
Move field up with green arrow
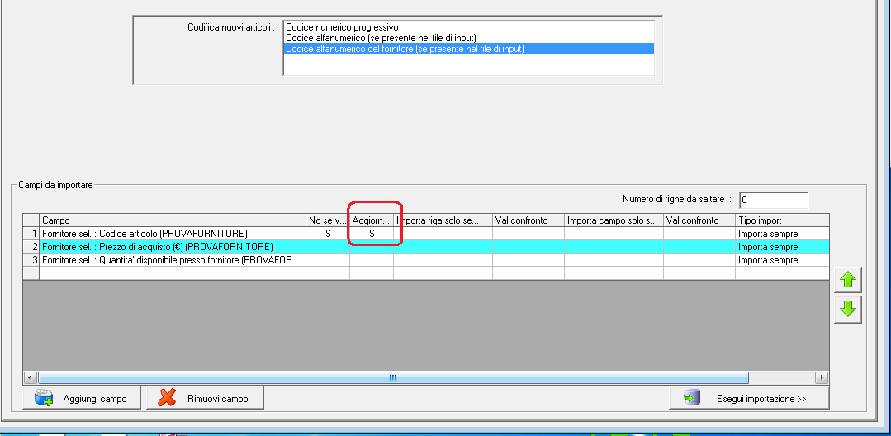pyautogui.click(x=848, y=280)
